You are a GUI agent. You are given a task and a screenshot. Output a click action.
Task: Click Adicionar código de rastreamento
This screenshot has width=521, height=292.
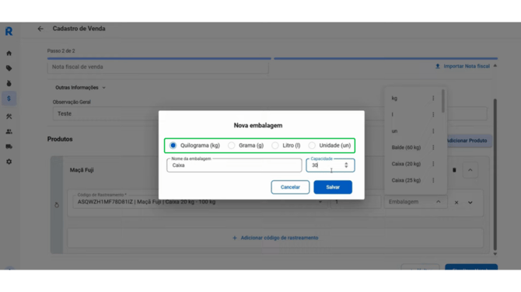[275, 238]
